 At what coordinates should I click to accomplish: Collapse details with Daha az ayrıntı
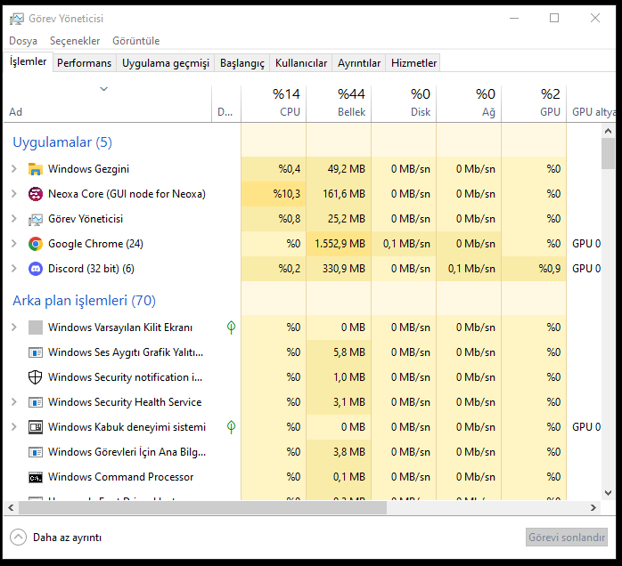coord(55,538)
